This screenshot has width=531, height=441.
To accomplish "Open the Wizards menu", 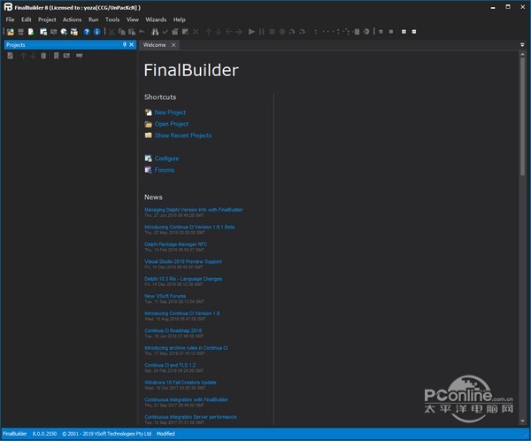I will (155, 19).
